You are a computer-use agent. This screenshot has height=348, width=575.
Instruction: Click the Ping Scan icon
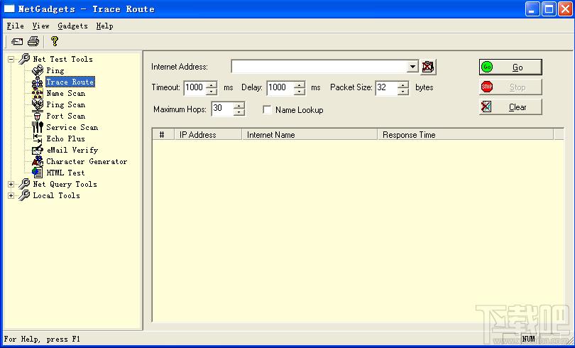[x=38, y=104]
